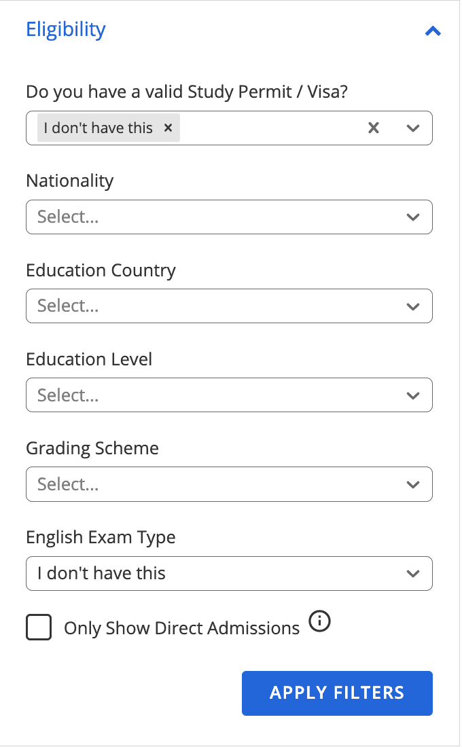The image size is (462, 747).
Task: Clear all Study Permit / Visa selections
Action: [373, 127]
